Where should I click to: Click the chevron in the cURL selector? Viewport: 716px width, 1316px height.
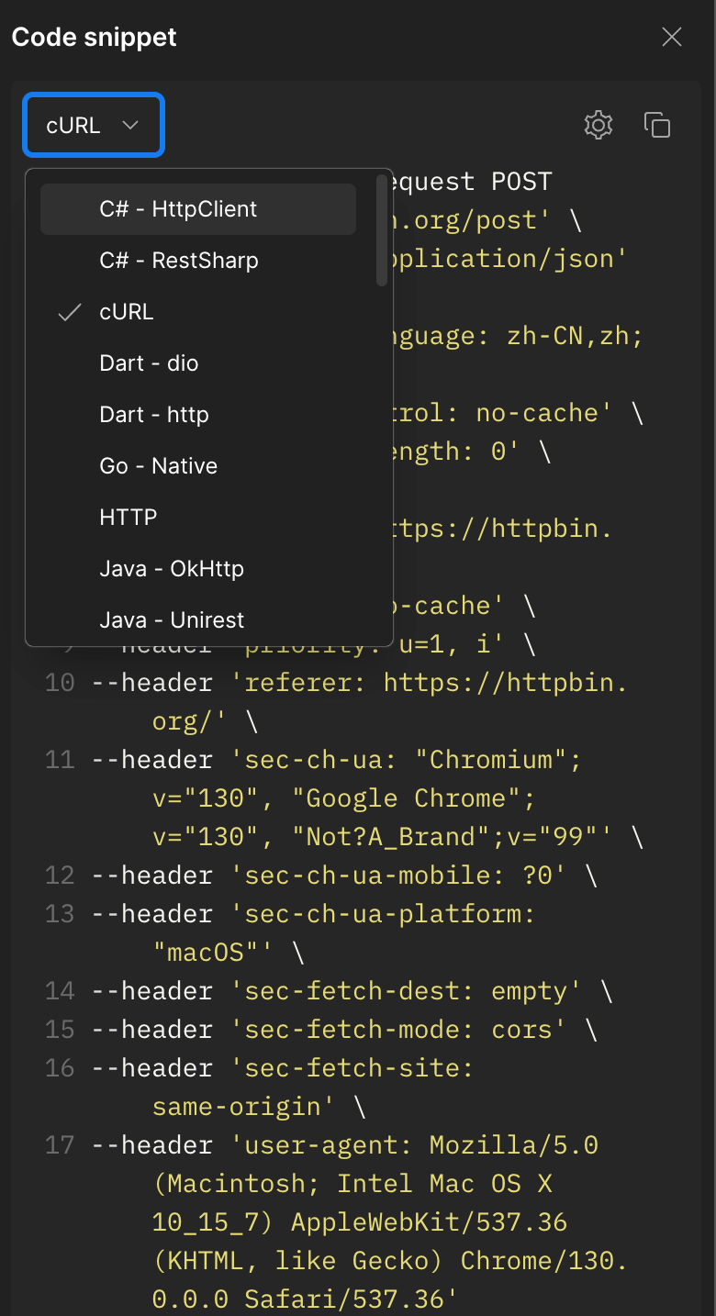click(x=130, y=125)
